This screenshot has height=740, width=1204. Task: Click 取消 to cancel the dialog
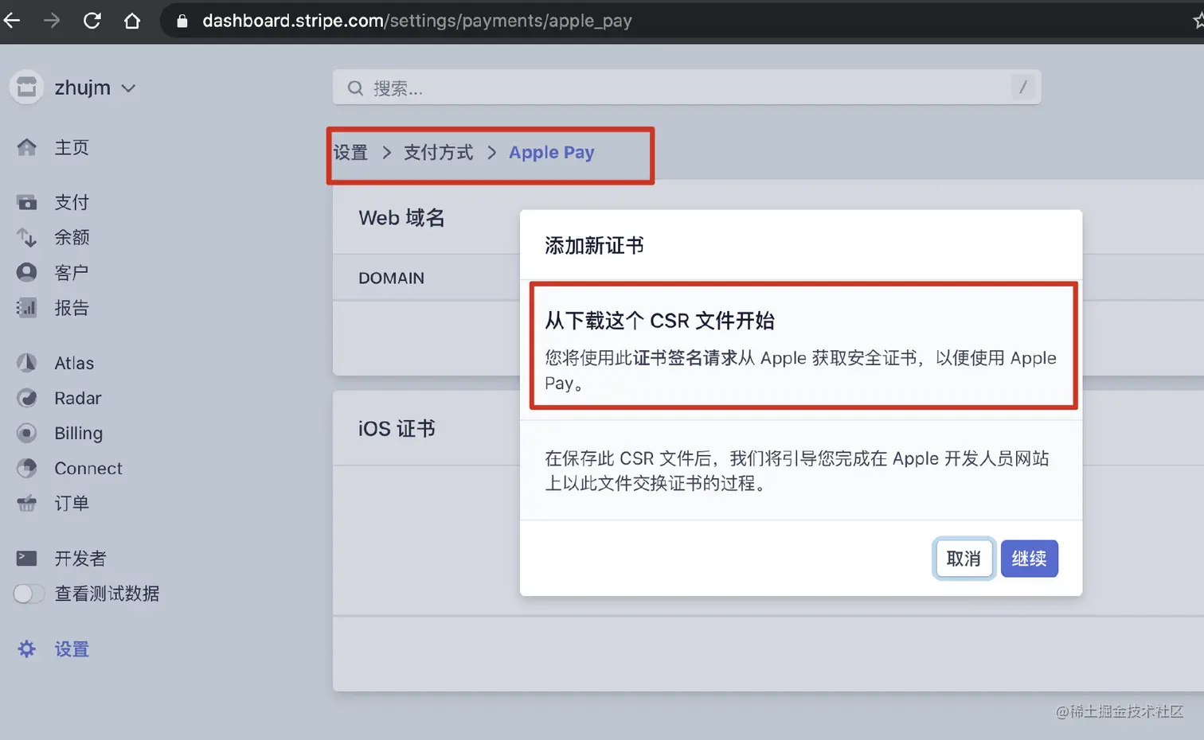964,559
